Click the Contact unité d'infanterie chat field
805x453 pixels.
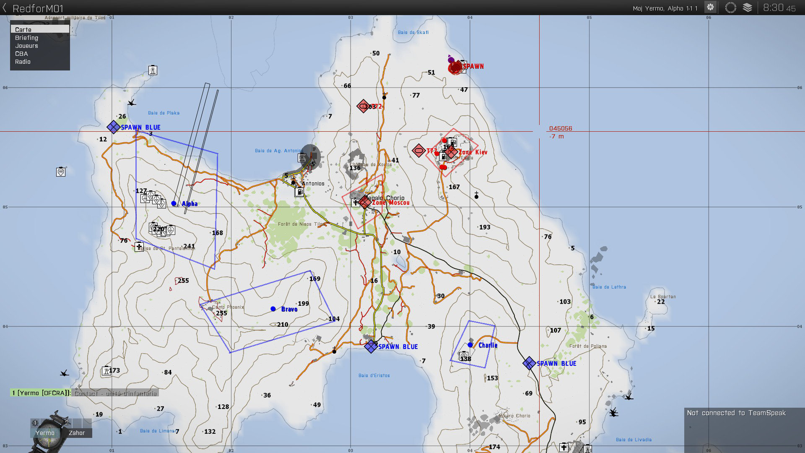115,393
